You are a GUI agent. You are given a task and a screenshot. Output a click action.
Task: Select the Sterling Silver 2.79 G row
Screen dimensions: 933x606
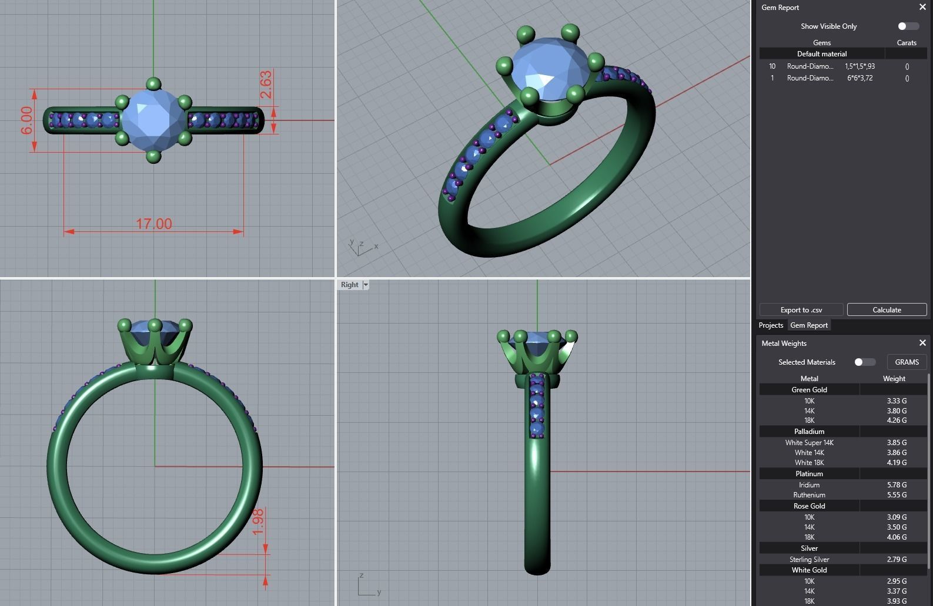[843, 559]
